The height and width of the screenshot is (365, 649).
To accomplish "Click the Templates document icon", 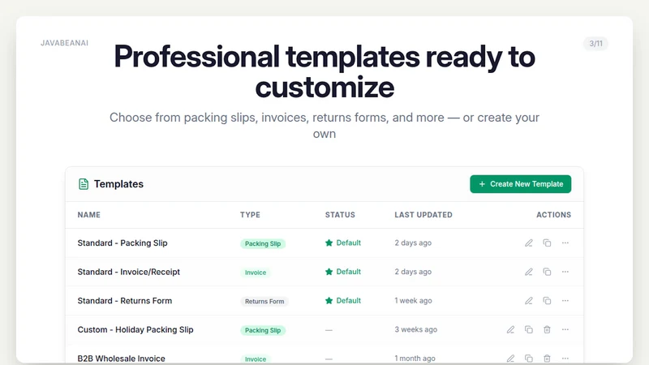I will click(84, 184).
